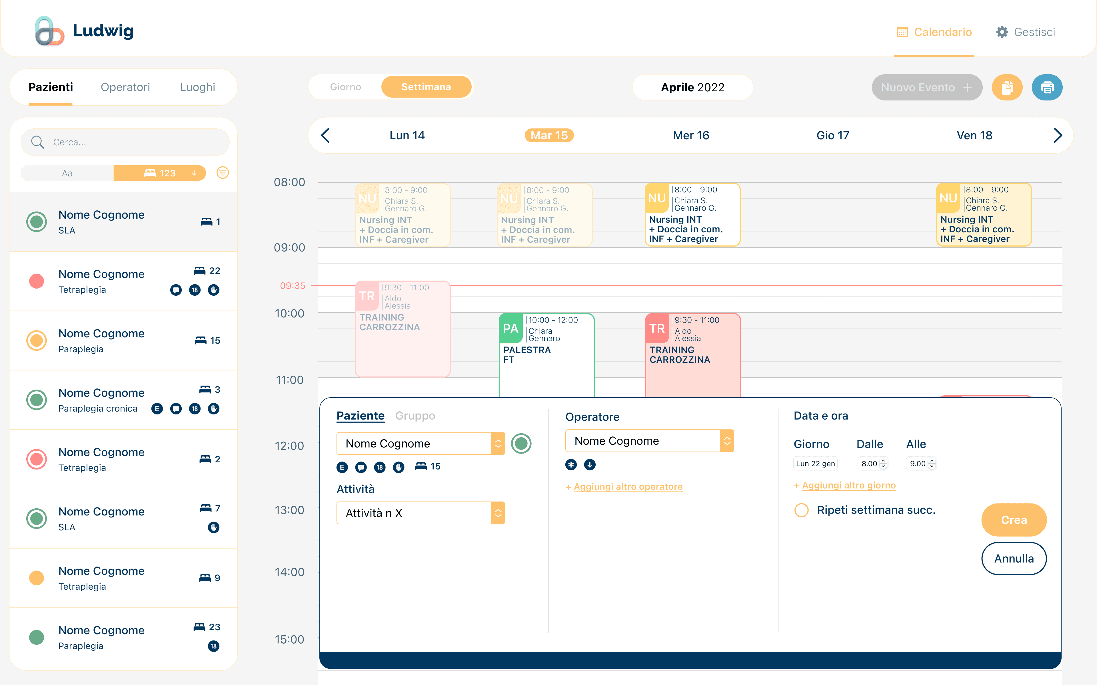The width and height of the screenshot is (1097, 685).
Task: Open the Attività n X dropdown
Action: click(x=421, y=513)
